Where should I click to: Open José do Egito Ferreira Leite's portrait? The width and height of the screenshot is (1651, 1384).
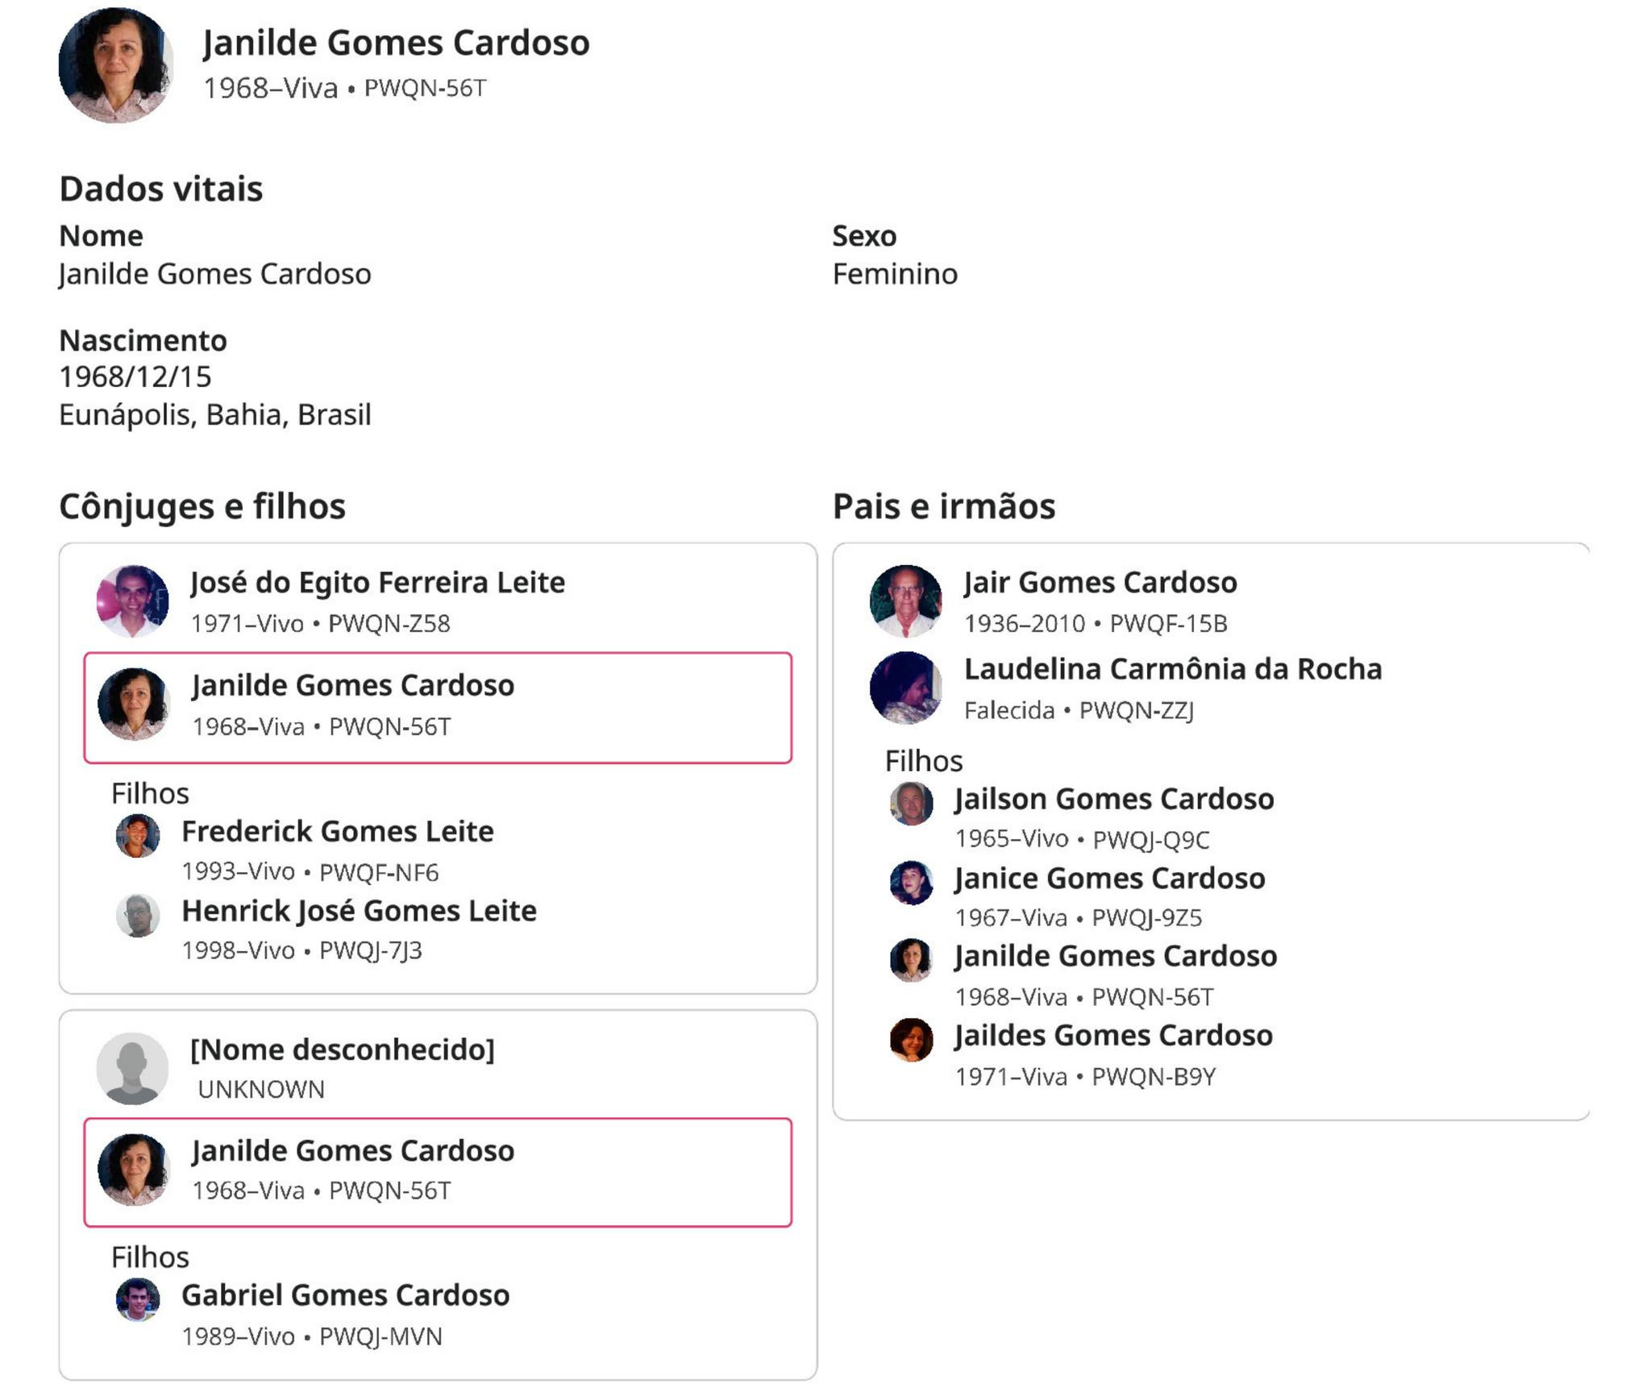pyautogui.click(x=132, y=601)
